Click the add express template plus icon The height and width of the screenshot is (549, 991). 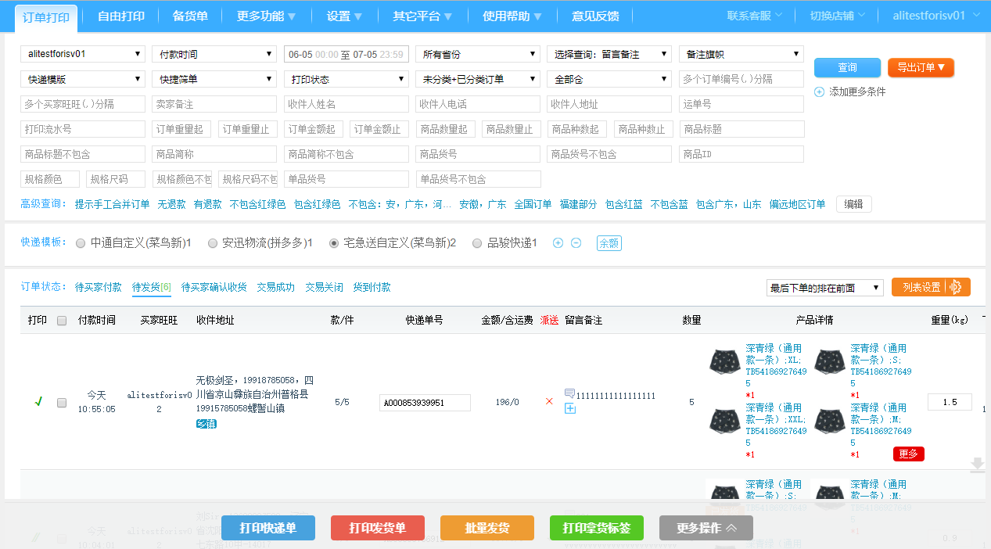click(558, 243)
